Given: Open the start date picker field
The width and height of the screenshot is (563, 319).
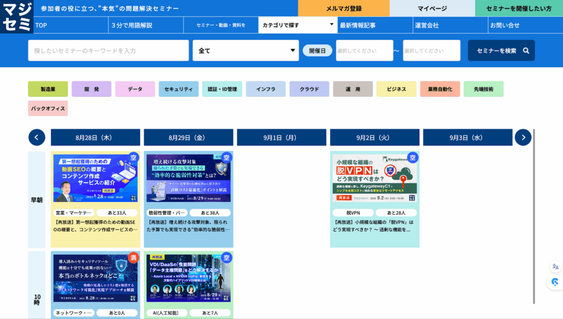Looking at the screenshot, I should click(x=364, y=51).
